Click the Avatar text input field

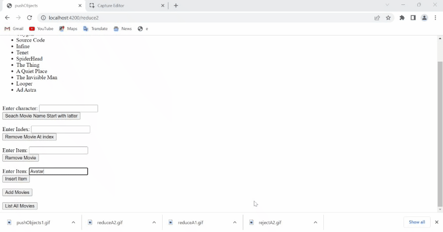tap(58, 171)
